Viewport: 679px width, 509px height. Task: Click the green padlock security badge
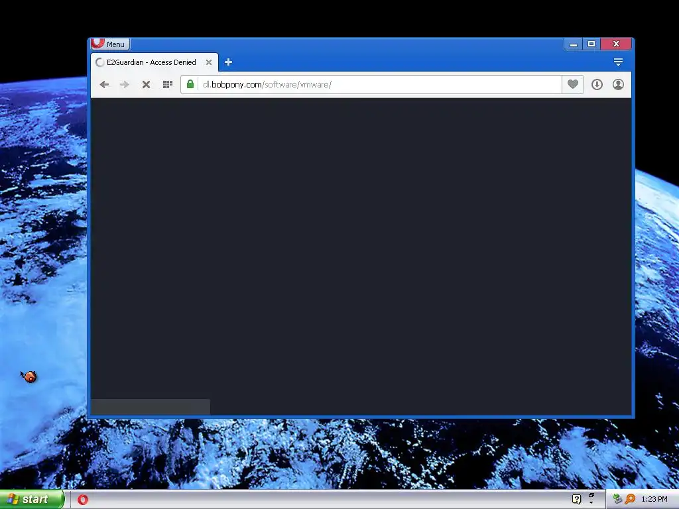190,84
